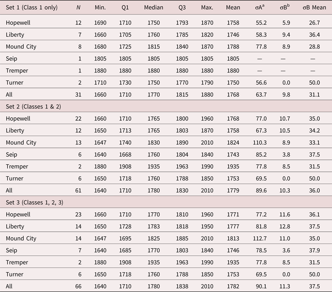Click the N value 61 in Set 2
This screenshot has width=332, height=292.
pyautogui.click(x=78, y=190)
